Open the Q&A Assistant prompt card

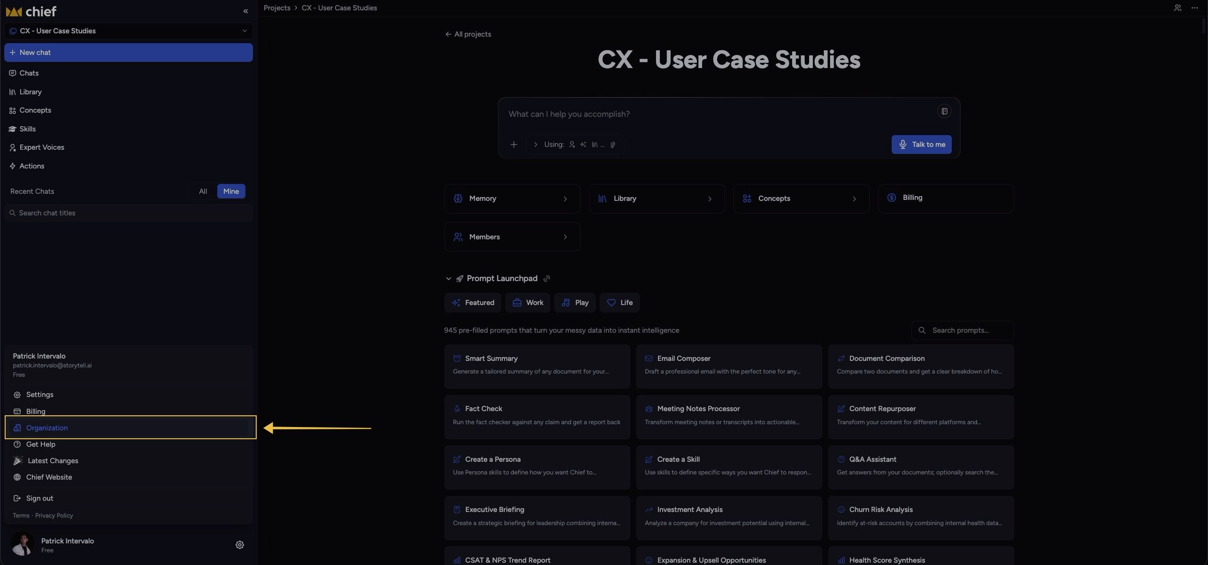click(921, 467)
